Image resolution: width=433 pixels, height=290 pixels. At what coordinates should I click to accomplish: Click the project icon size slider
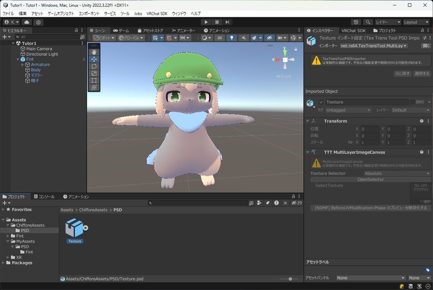click(x=290, y=279)
